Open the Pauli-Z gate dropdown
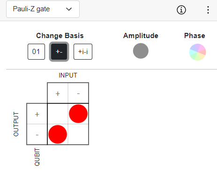Screen dimensions: 217x171 43,9
